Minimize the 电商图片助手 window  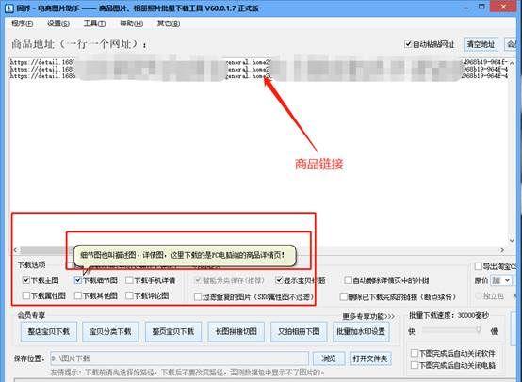466,8
